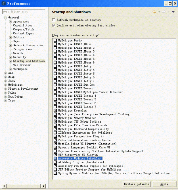Uncheck Pulse Collaboration Control Center
The width and height of the screenshot is (178, 190).
[55, 140]
